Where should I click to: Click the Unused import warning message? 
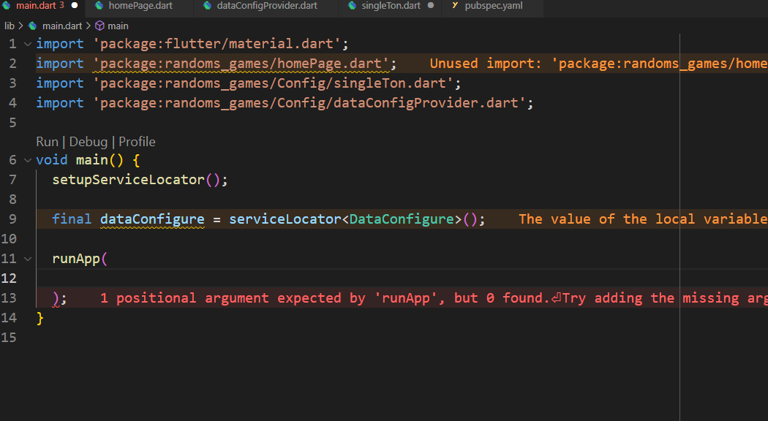(x=598, y=64)
